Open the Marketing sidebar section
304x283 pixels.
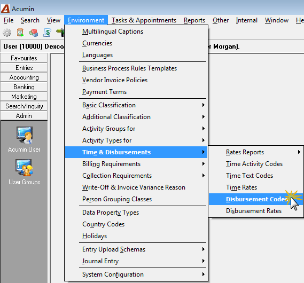(x=24, y=97)
